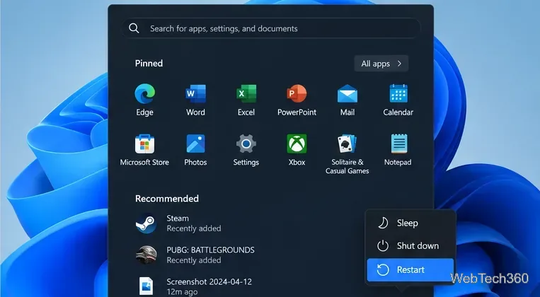Expand the All apps list
Image resolution: width=540 pixels, height=297 pixels.
click(x=381, y=64)
